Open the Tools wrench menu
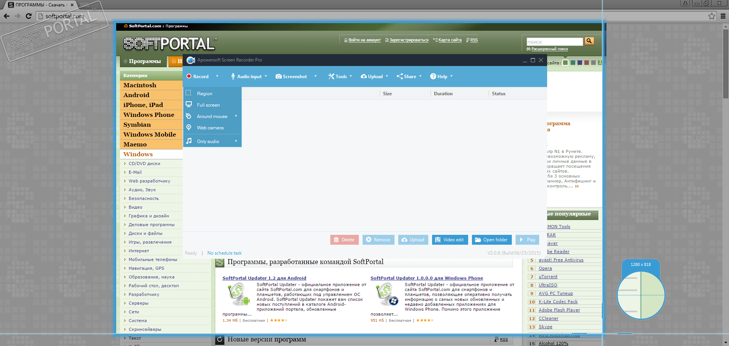Screen dimensions: 729x346 [331, 76]
